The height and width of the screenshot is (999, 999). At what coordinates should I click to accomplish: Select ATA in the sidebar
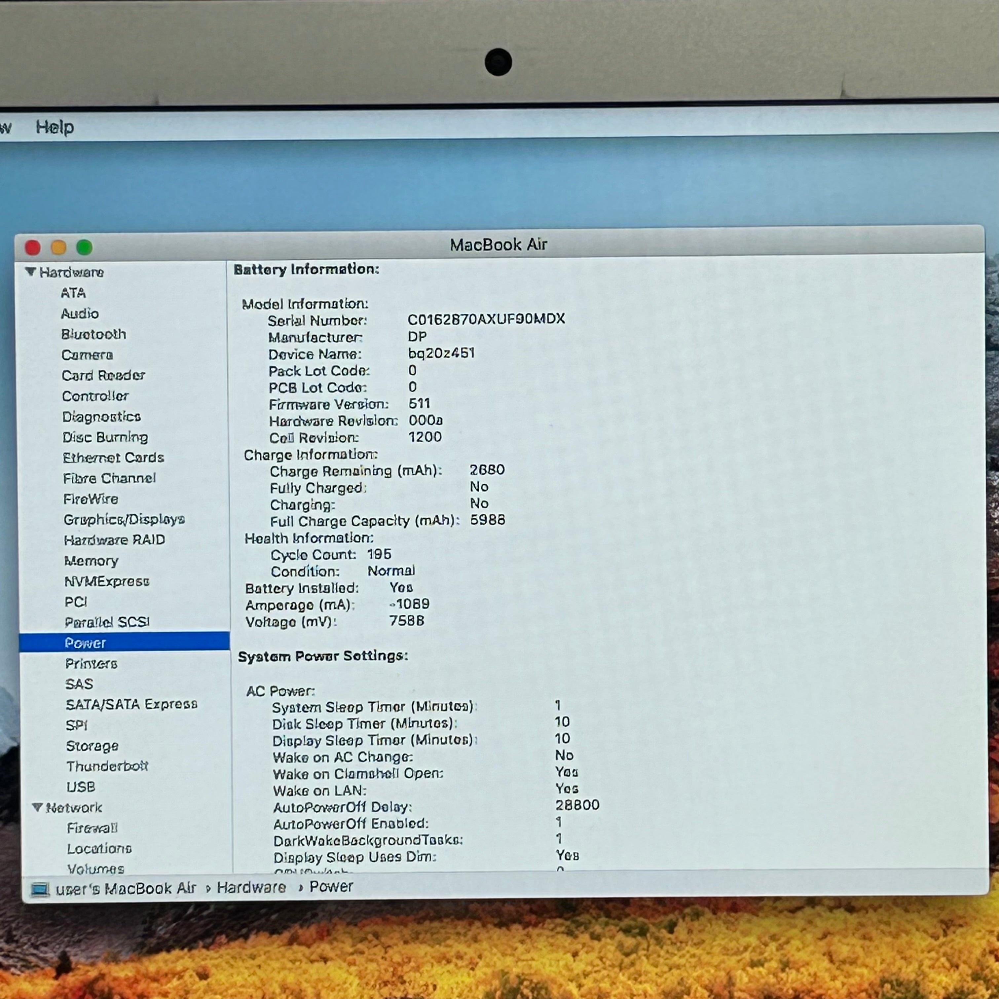(x=73, y=293)
